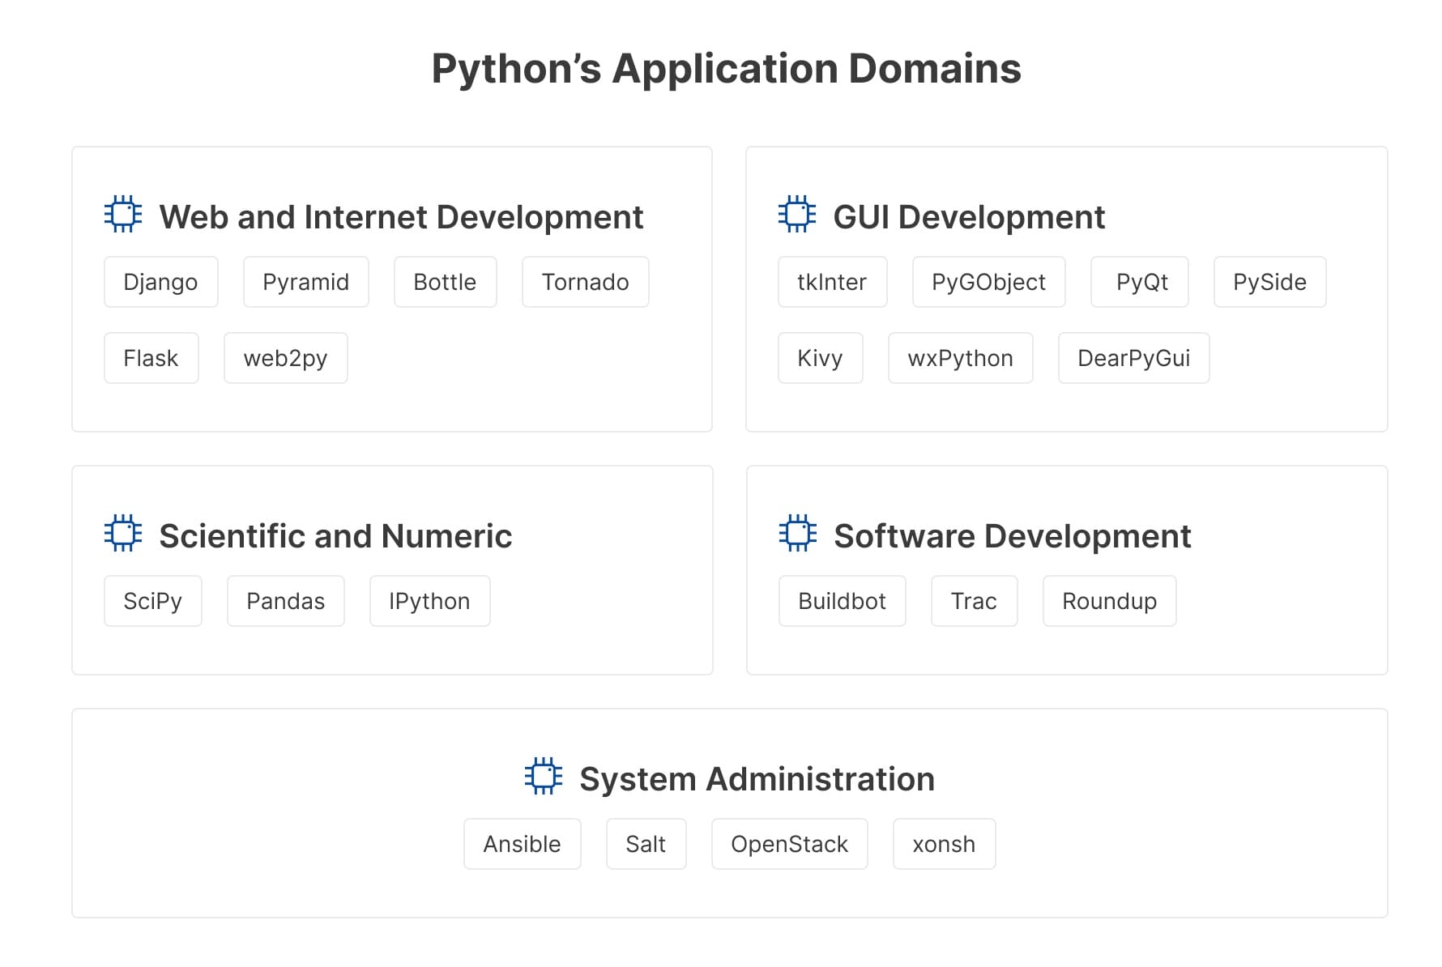Open the OpenStack tag
Viewport: 1442px width, 967px height.
click(790, 844)
